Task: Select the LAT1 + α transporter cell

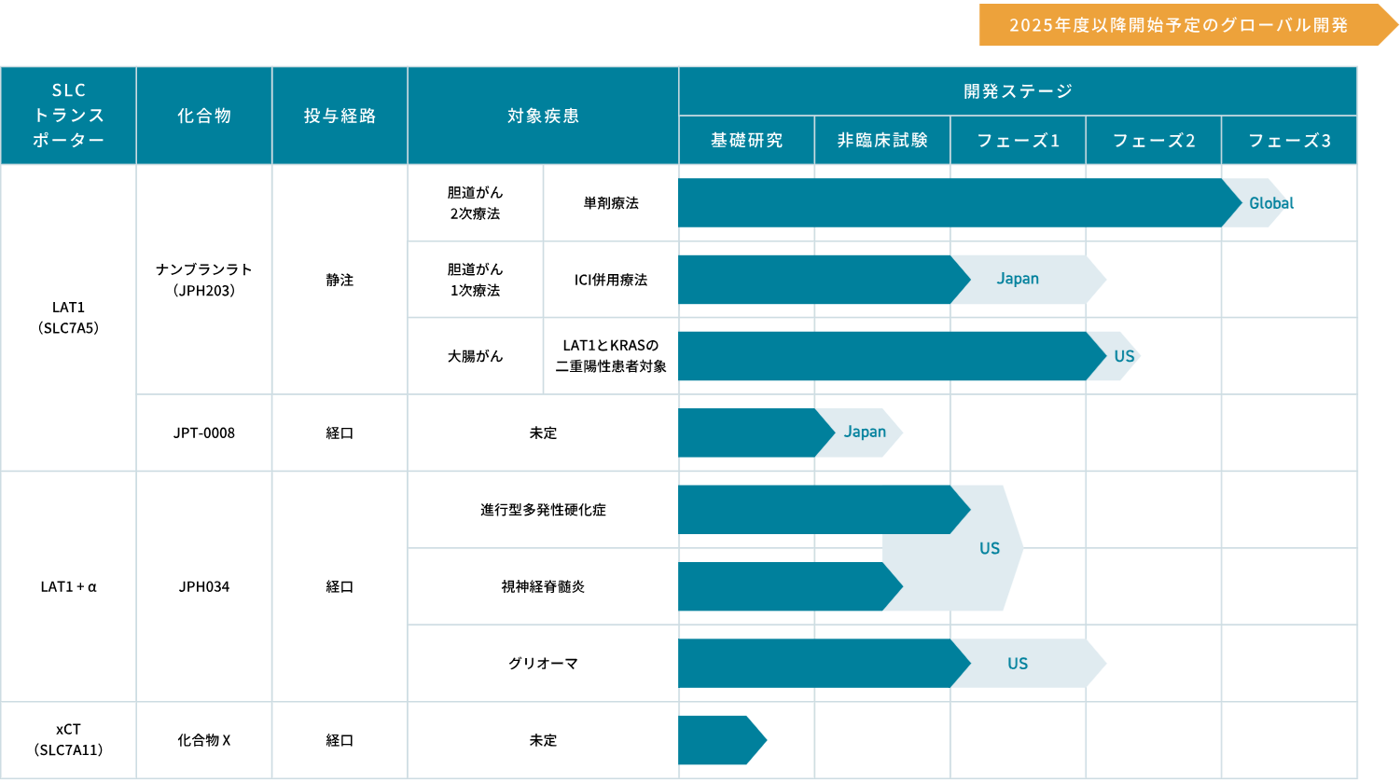Action: (x=69, y=586)
